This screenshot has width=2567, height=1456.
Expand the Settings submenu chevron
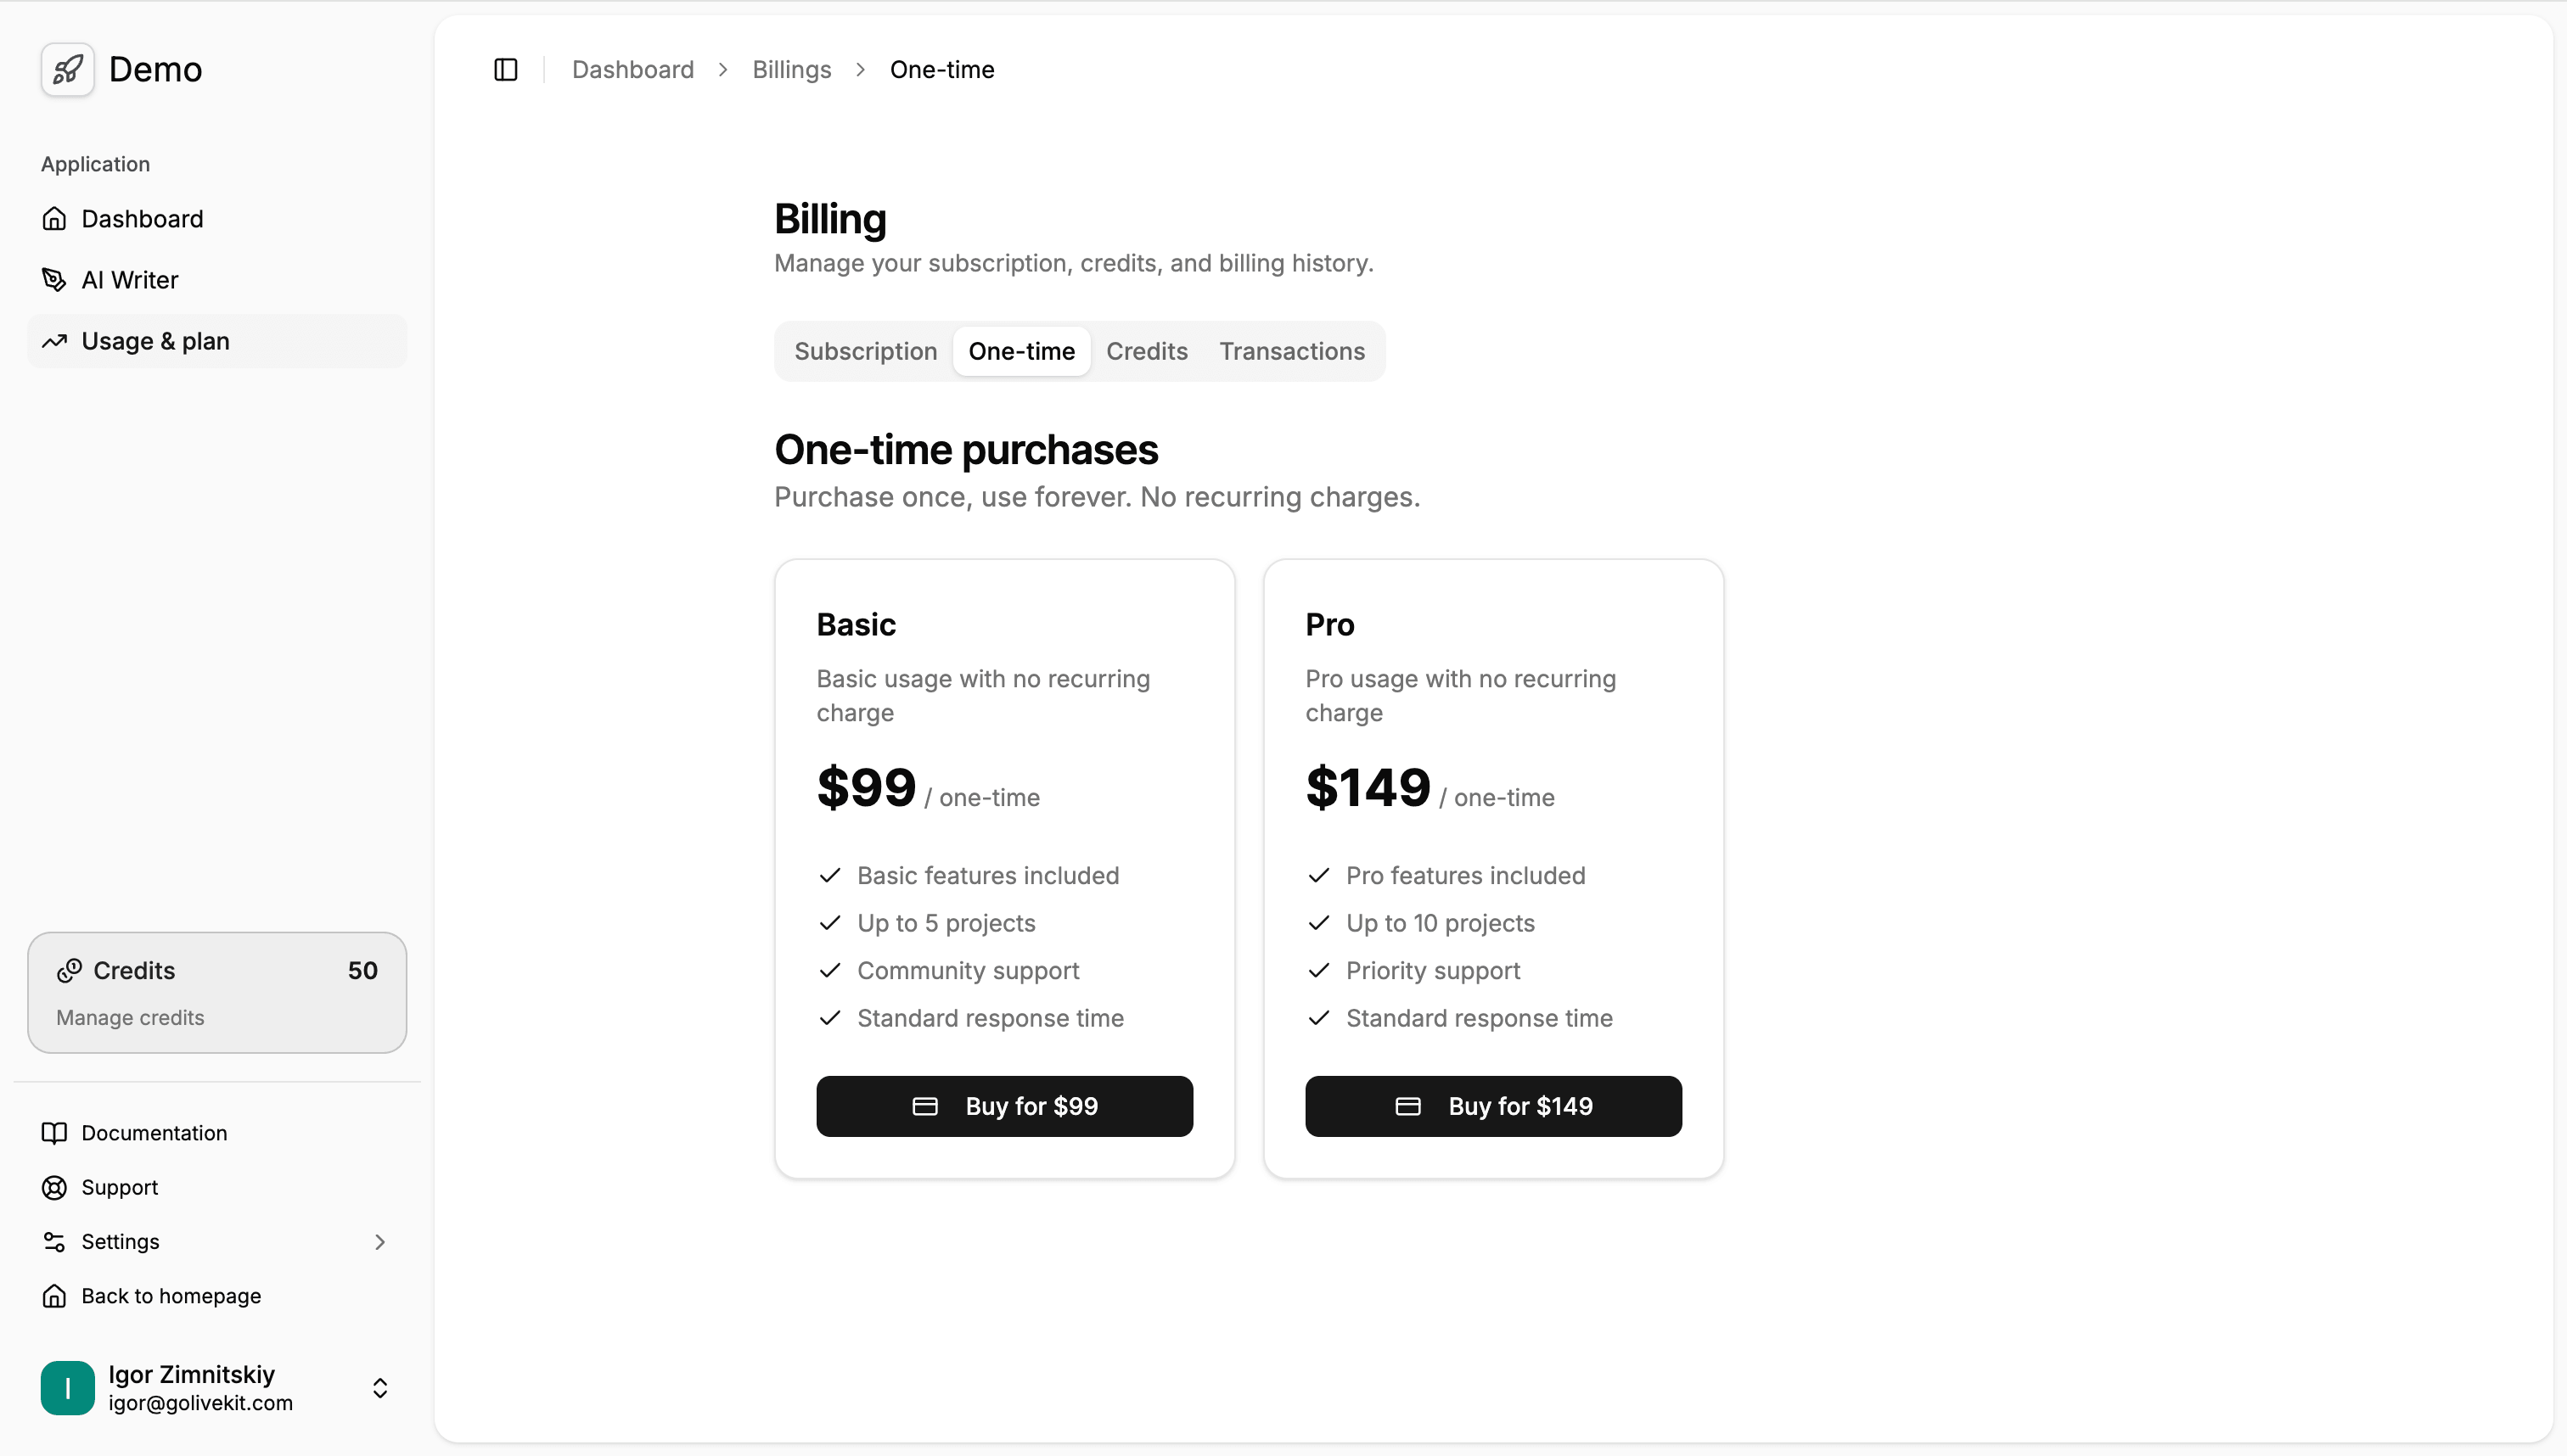click(x=380, y=1242)
